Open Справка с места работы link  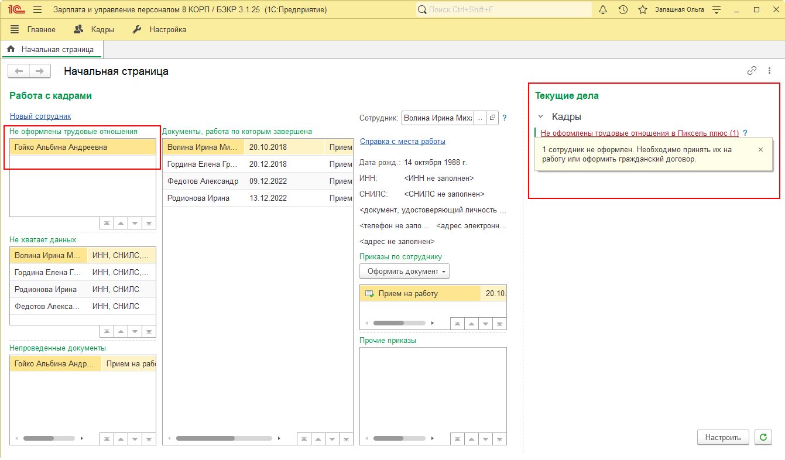pyautogui.click(x=402, y=142)
